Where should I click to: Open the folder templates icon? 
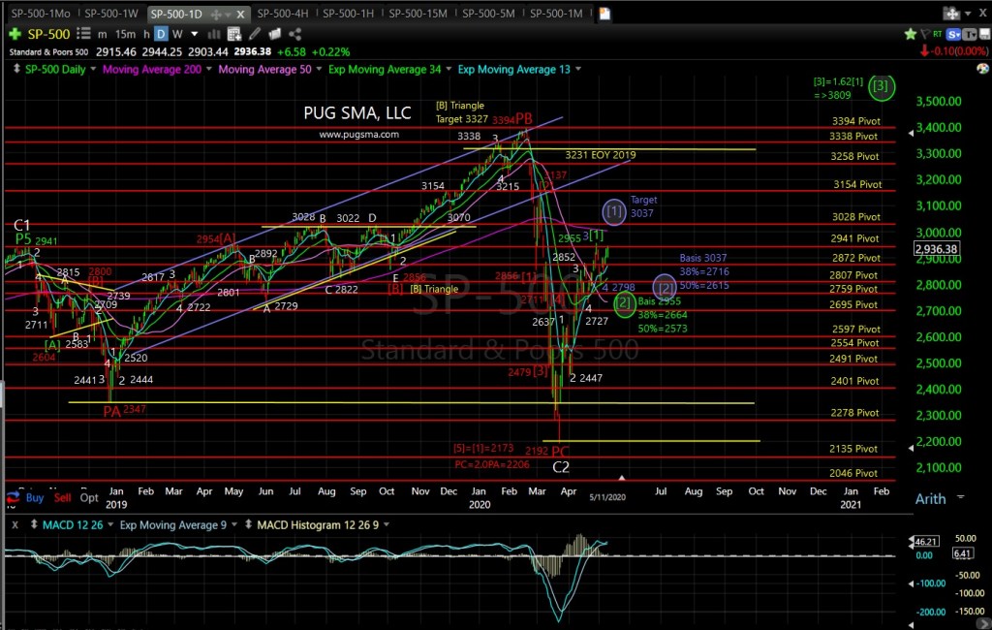[x=274, y=34]
